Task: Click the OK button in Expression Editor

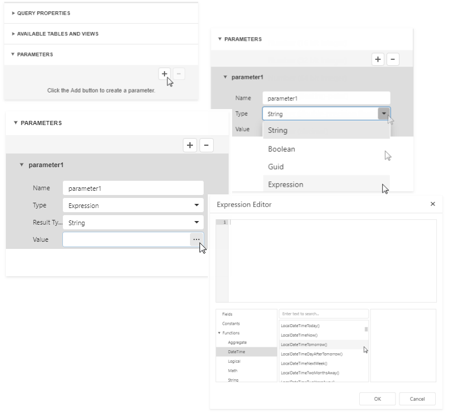Action: 377,399
